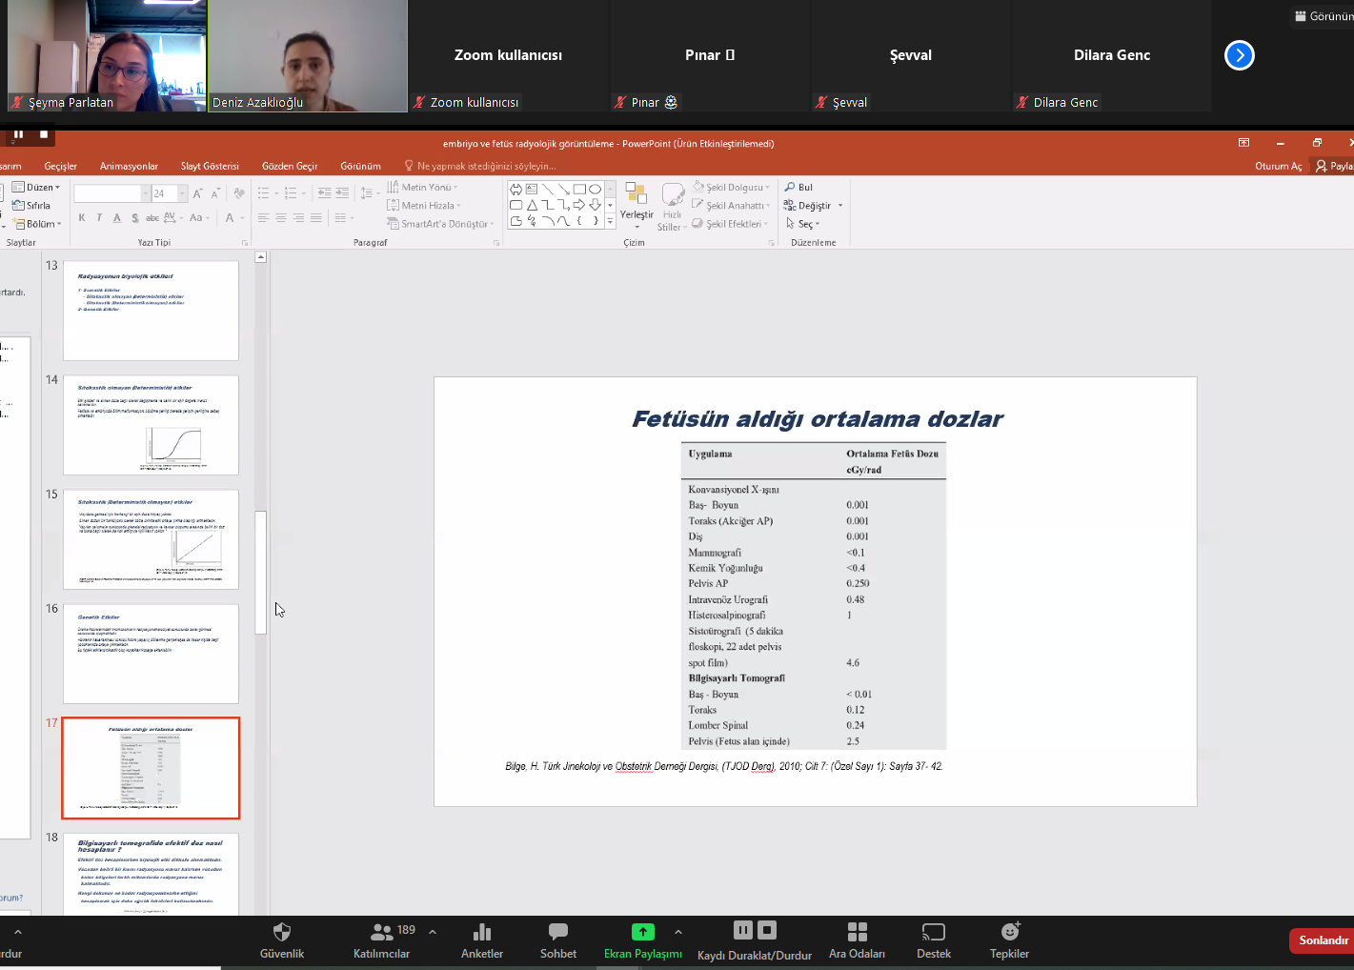The width and height of the screenshot is (1354, 970).
Task: Click the Bul search tool in ribbon
Action: tap(798, 188)
